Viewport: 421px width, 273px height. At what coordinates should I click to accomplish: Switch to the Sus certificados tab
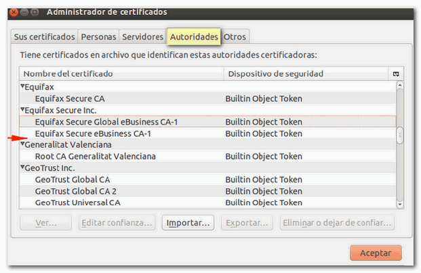point(45,37)
